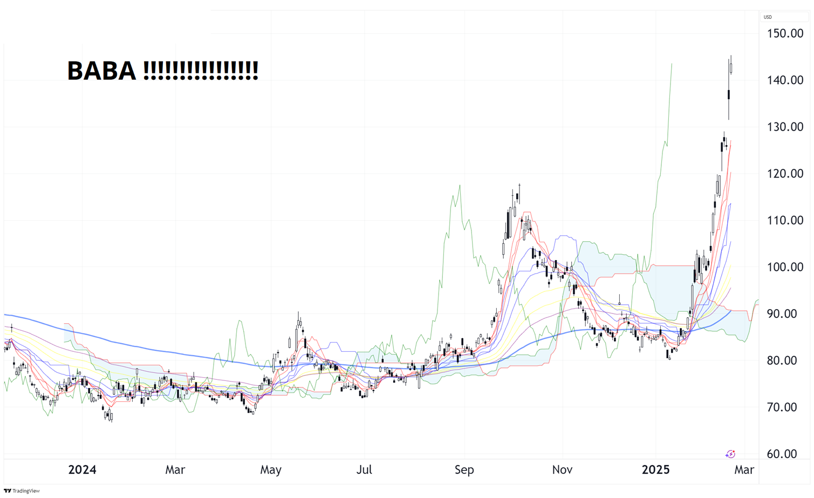The width and height of the screenshot is (814, 498).
Task: Click the 120.00 price axis label
Action: [785, 174]
